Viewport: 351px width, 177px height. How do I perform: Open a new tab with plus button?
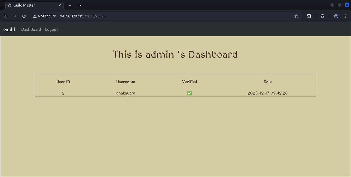[x=70, y=5]
